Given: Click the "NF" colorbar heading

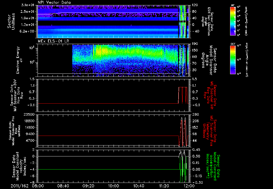Looking at the screenshot, I should (233, 5).
